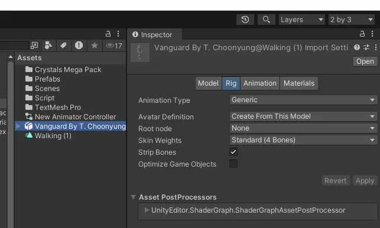Uncheck the Strip Bones checkbox
This screenshot has width=380, height=228.
[x=233, y=152]
